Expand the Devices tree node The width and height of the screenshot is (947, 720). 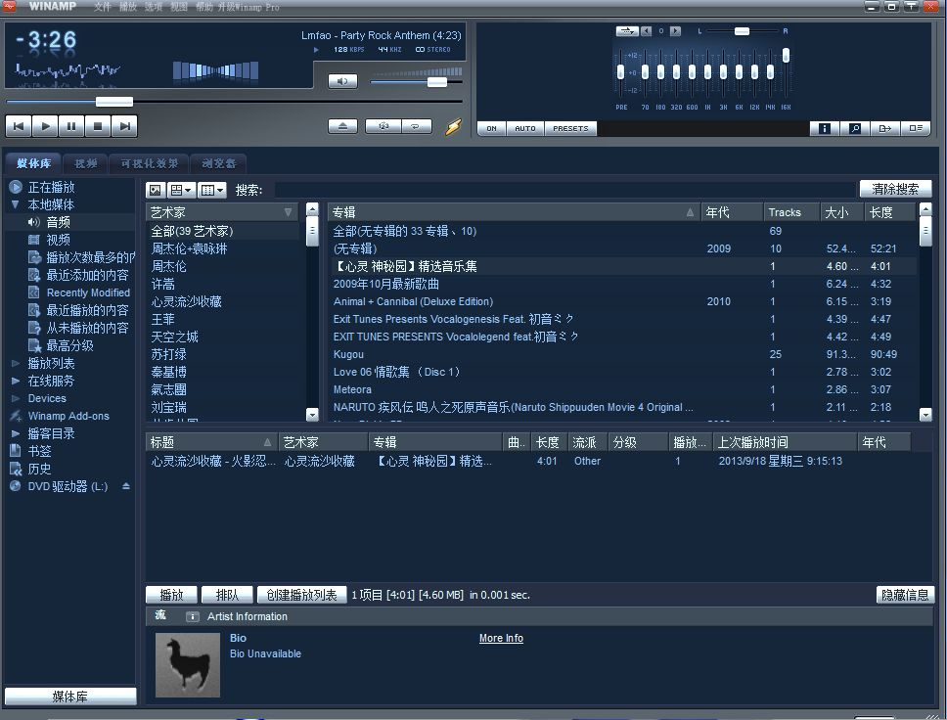coord(15,399)
